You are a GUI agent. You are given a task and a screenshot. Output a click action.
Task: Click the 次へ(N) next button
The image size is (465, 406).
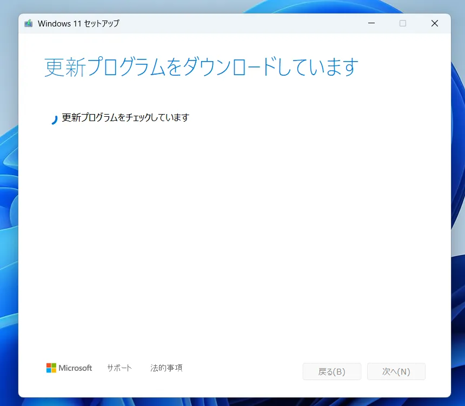396,371
